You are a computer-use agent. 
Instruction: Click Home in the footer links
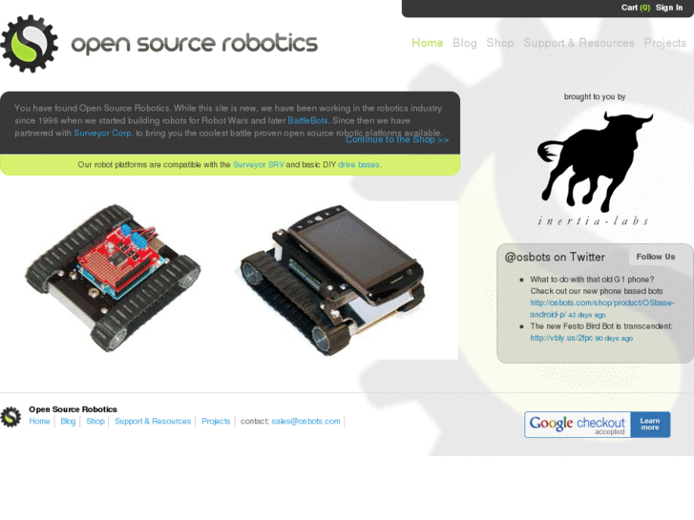tap(39, 422)
